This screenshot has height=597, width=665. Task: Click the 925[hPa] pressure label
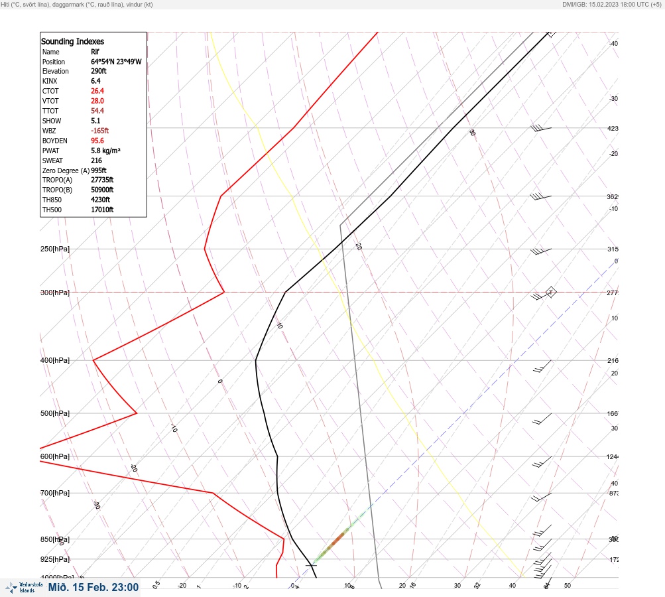pos(55,559)
